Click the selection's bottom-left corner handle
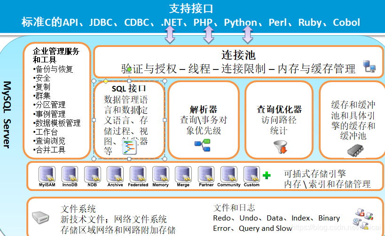Image resolution: width=385 pixels, height=236 pixels. pyautogui.click(x=94, y=159)
